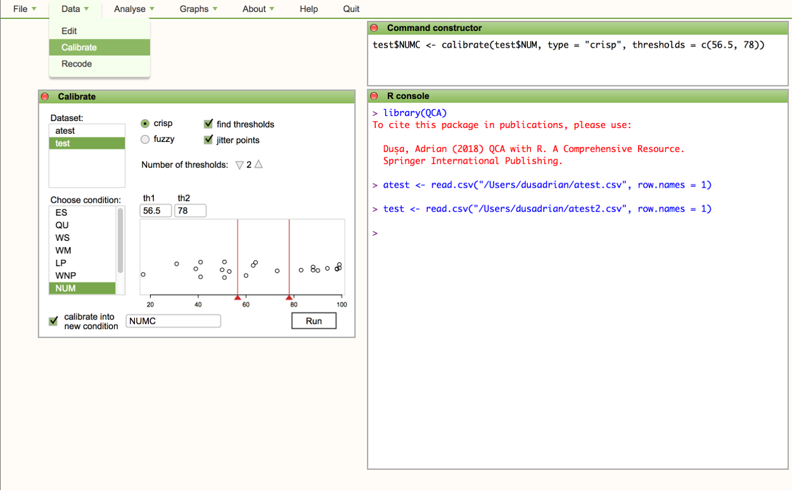
Task: Disable the jitter points checkbox
Action: pyautogui.click(x=208, y=140)
